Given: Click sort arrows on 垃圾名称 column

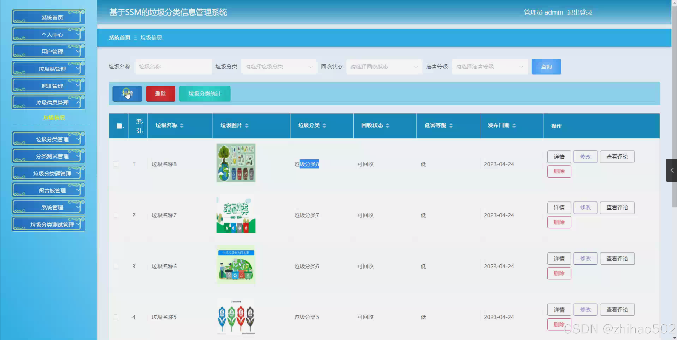Looking at the screenshot, I should (x=182, y=126).
